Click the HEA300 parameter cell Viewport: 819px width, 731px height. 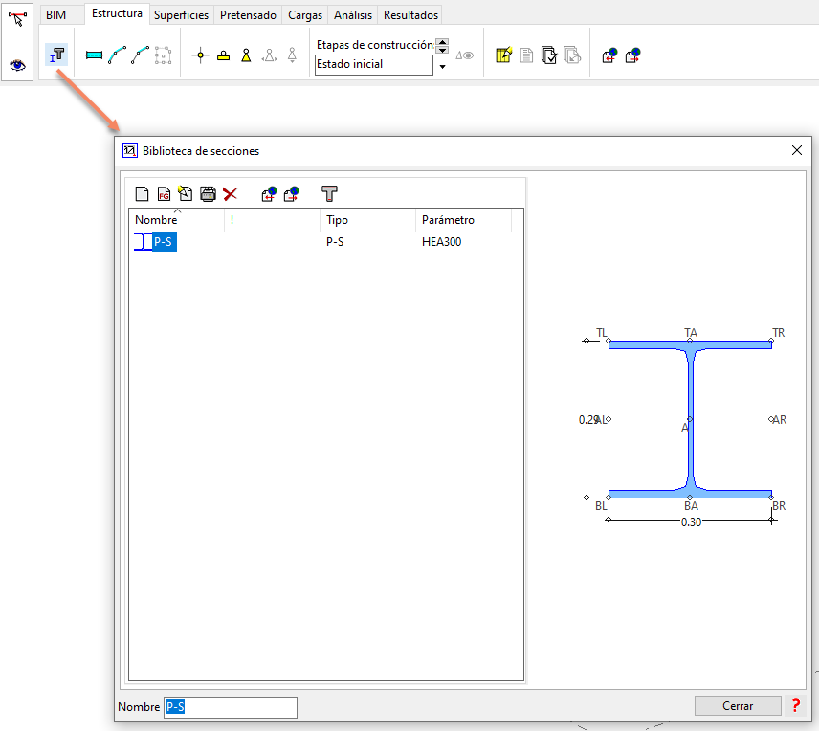tap(441, 242)
